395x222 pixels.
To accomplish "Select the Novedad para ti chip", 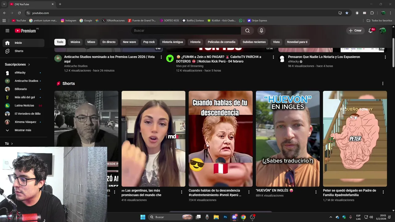I will click(x=297, y=42).
